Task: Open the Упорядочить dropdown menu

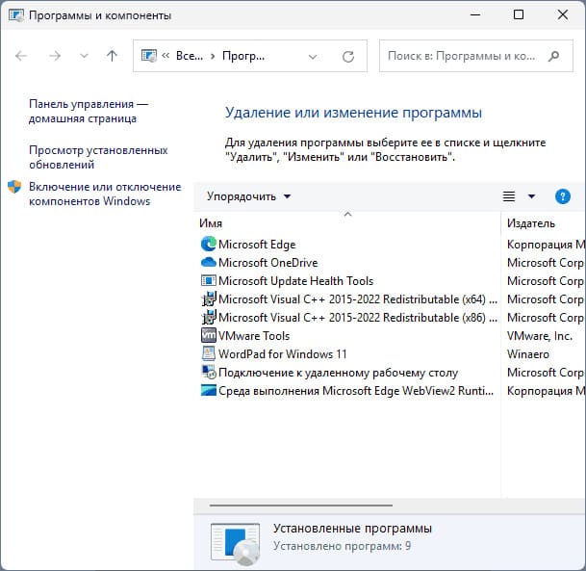Action: point(248,196)
